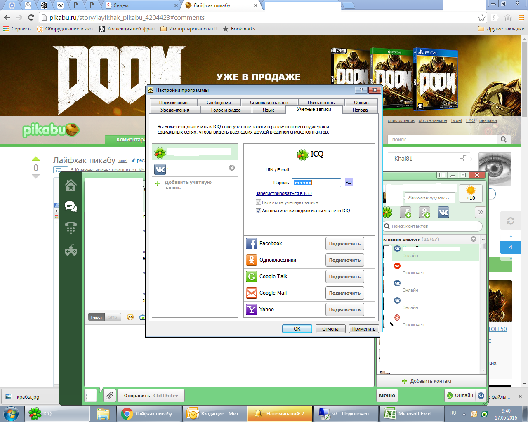The image size is (528, 422).
Task: Switch to the Уведомления tab
Action: [x=175, y=110]
